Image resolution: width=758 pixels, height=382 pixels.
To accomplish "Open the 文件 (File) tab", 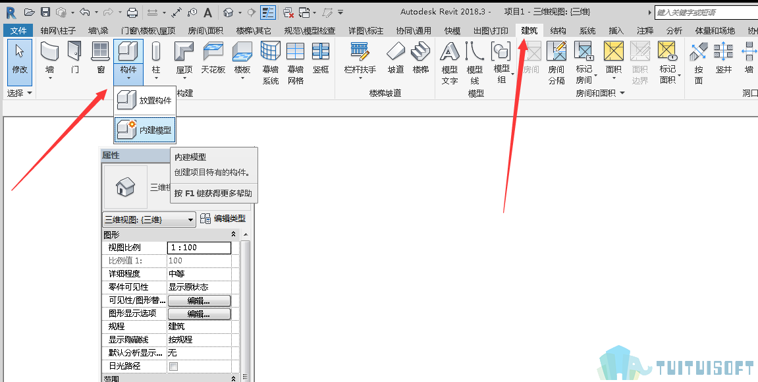I will (18, 30).
